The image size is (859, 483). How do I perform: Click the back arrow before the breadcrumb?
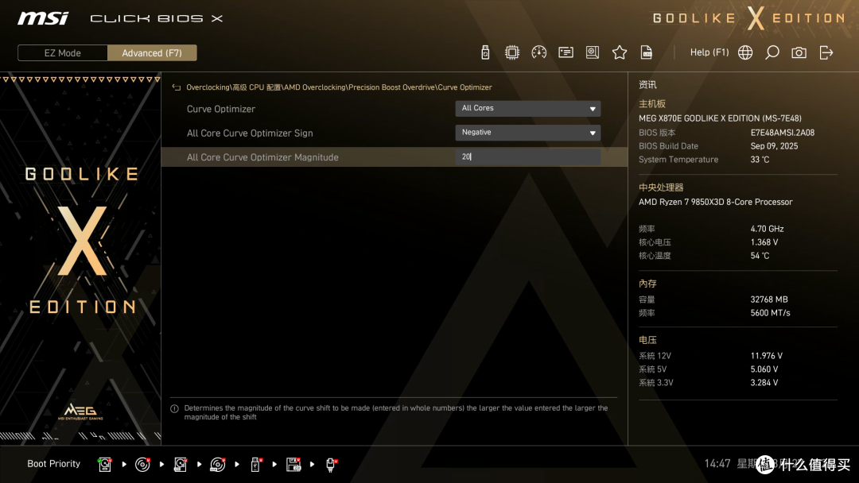[x=177, y=87]
